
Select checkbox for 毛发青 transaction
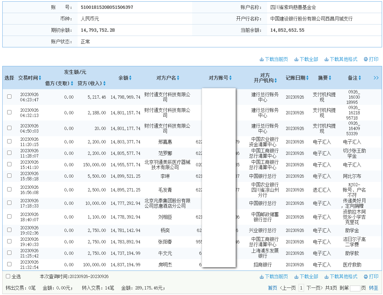(x=9, y=189)
